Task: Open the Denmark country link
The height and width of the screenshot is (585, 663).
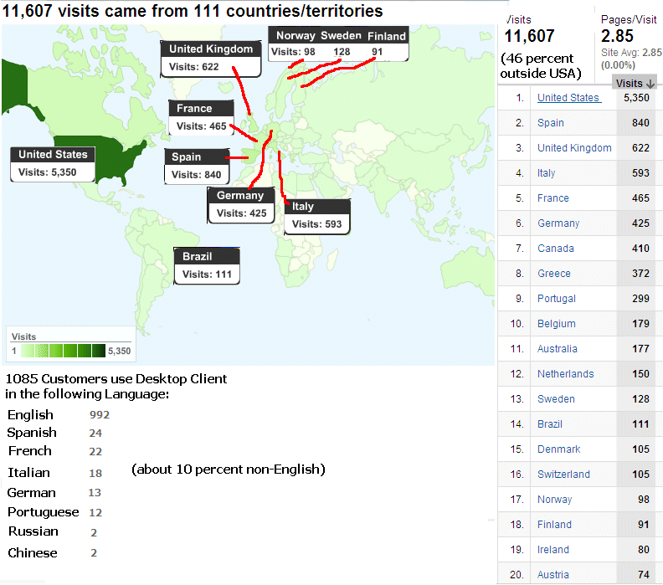Action: [558, 449]
